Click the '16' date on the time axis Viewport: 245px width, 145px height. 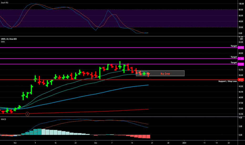[x=55, y=143]
